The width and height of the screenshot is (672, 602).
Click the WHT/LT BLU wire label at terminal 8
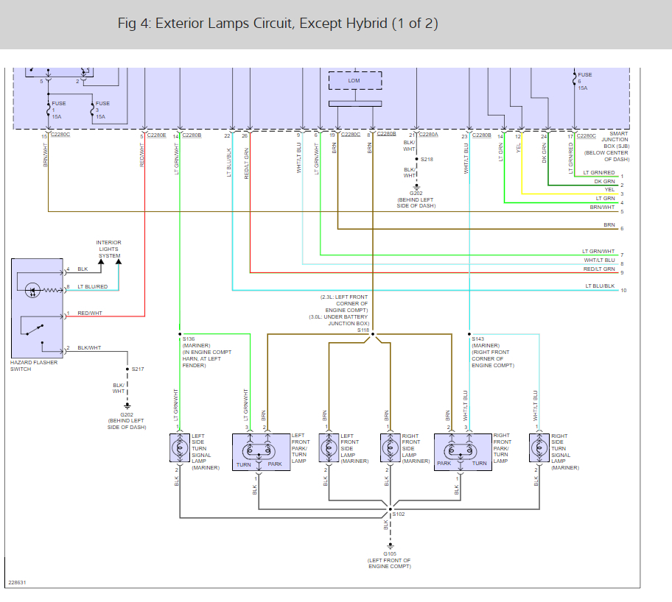(x=599, y=261)
